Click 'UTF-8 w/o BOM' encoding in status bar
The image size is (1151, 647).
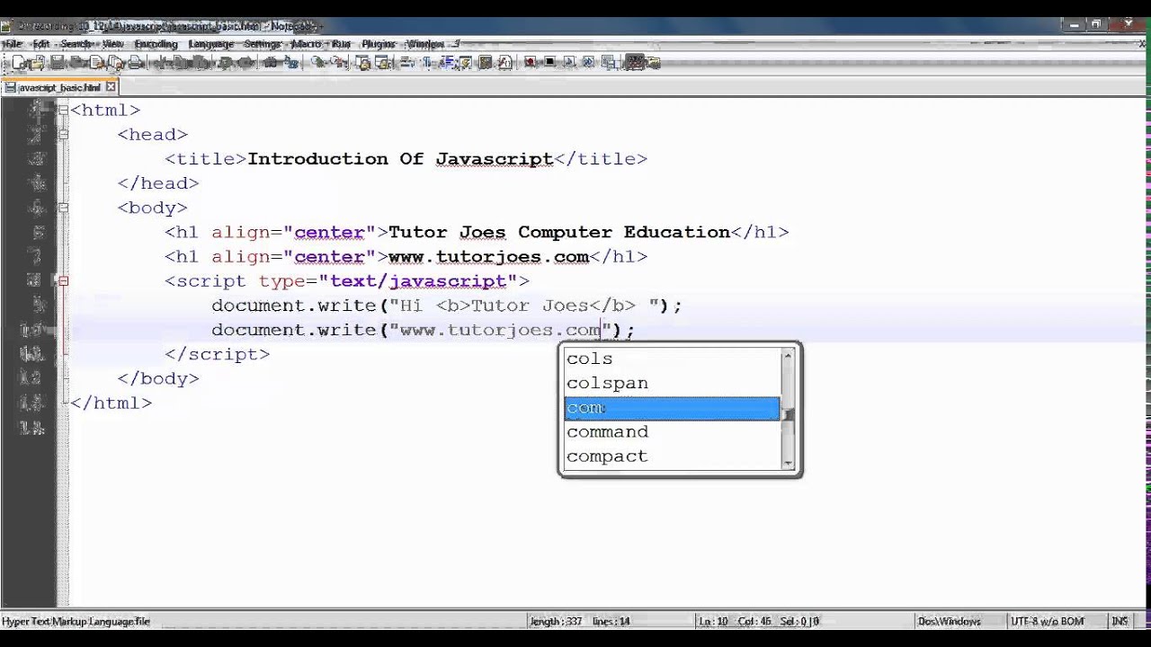(x=1048, y=621)
